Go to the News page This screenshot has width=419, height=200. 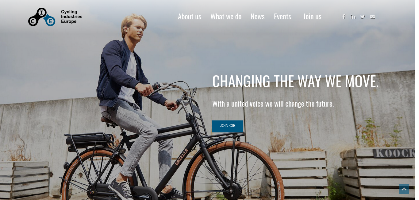pos(258,17)
